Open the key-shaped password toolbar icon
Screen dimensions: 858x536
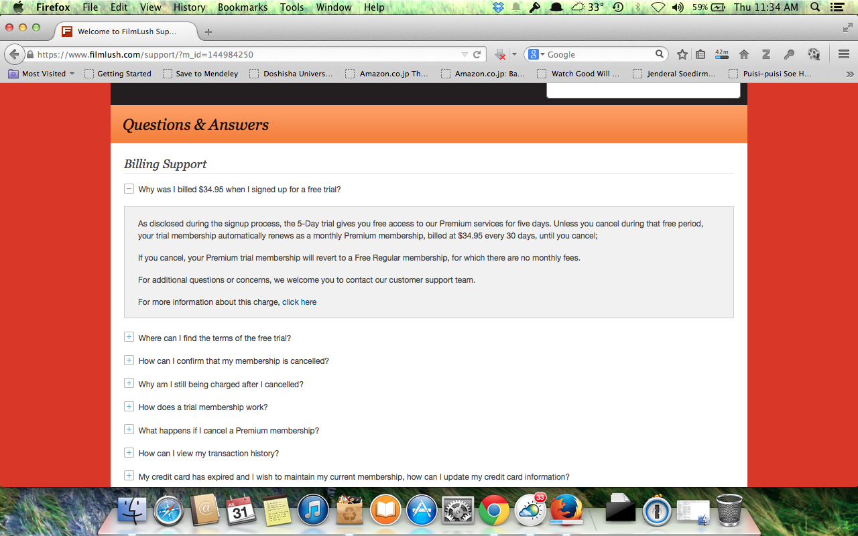click(789, 55)
